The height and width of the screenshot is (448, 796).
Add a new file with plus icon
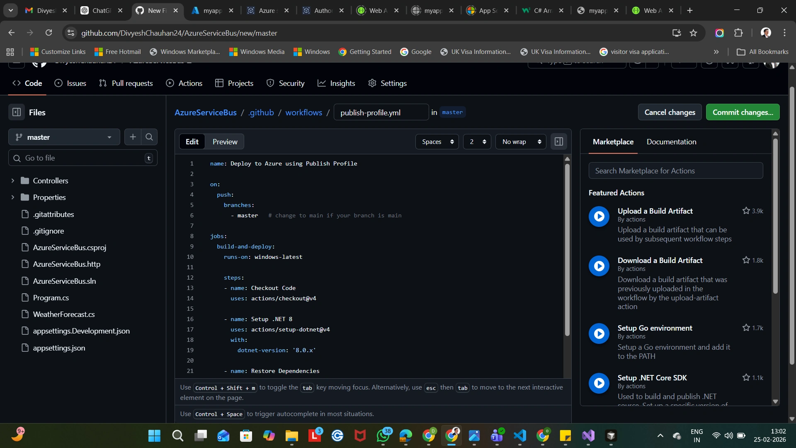133,137
